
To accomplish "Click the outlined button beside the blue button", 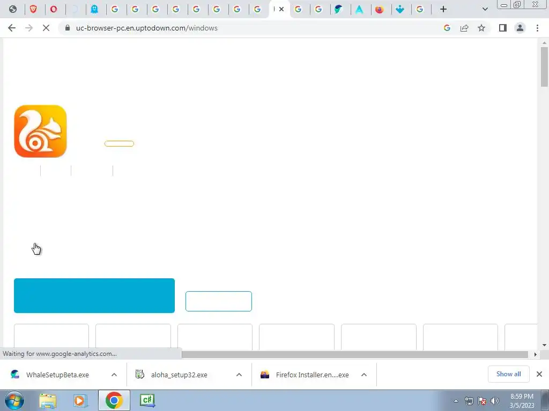I will 219,301.
